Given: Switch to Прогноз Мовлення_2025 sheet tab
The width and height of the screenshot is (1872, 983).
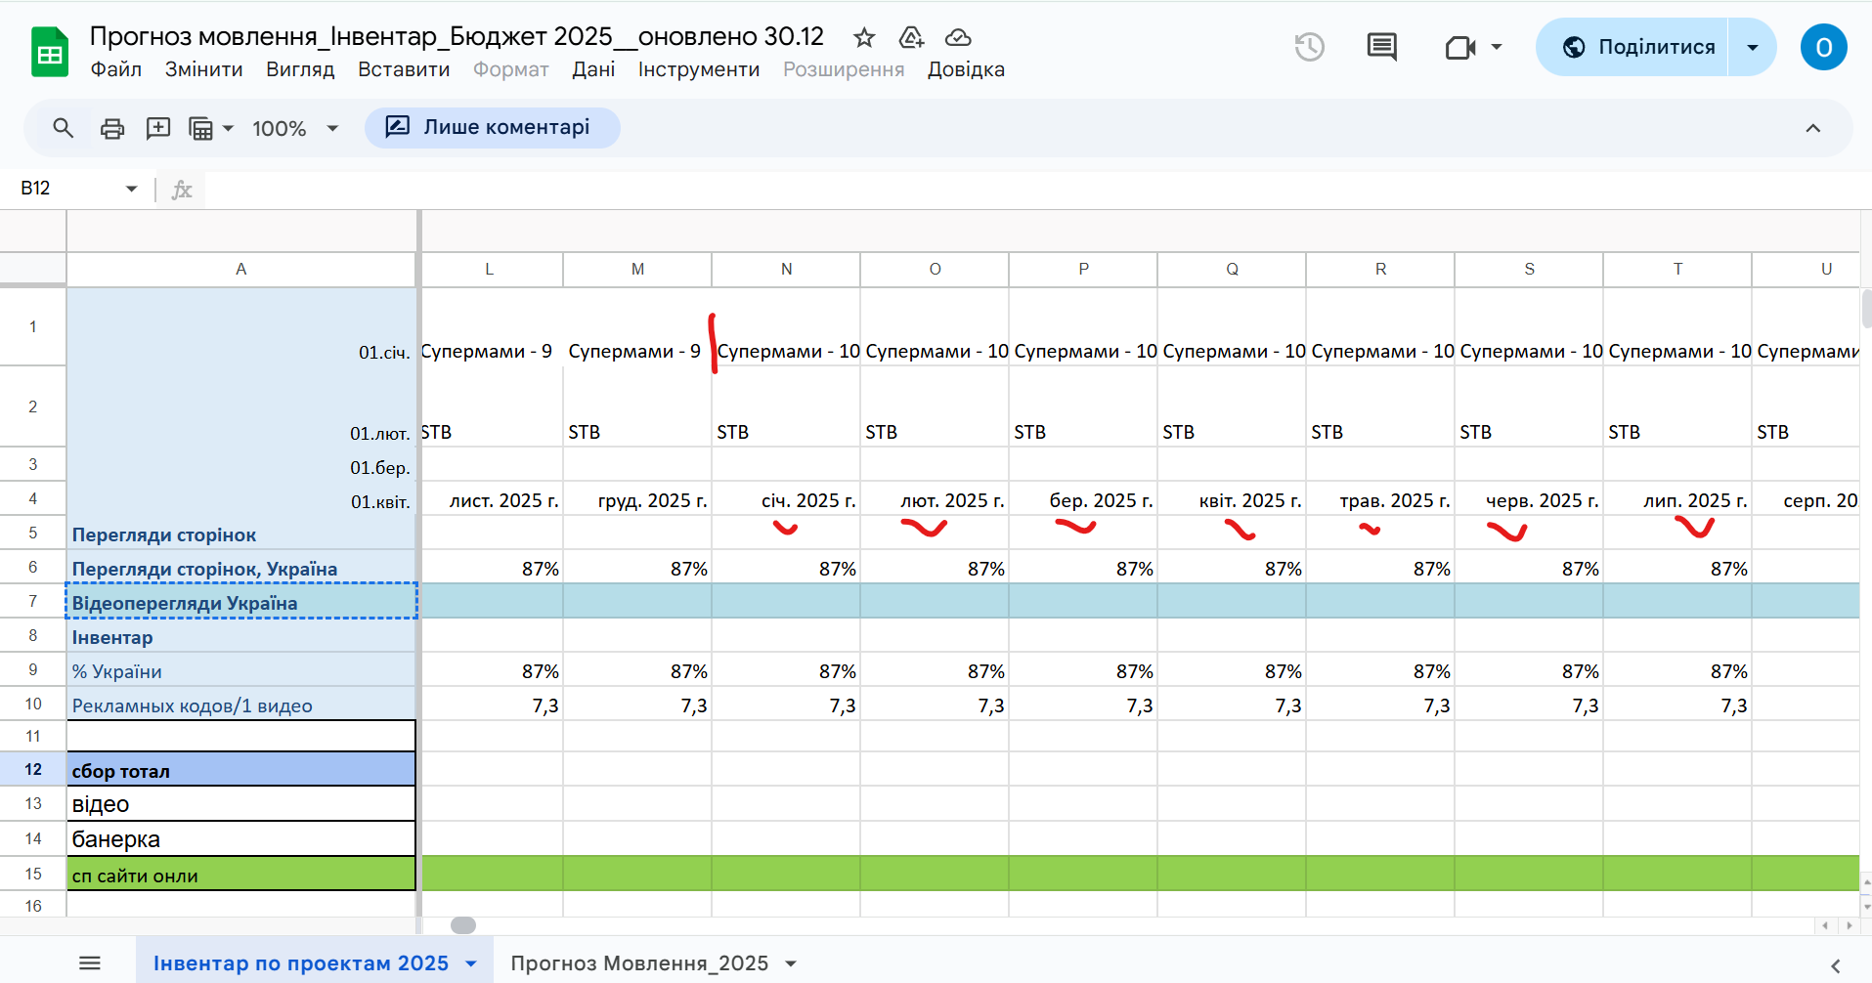Looking at the screenshot, I should [639, 963].
